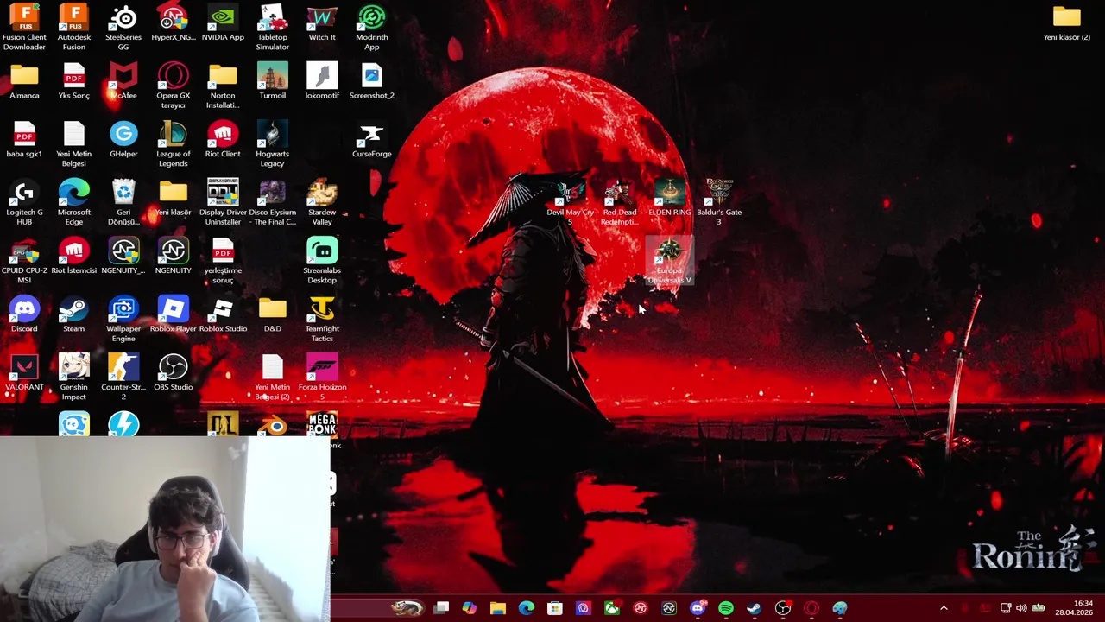Viewport: 1105px width, 622px height.
Task: Open the Discord desktop shortcut
Action: click(24, 314)
